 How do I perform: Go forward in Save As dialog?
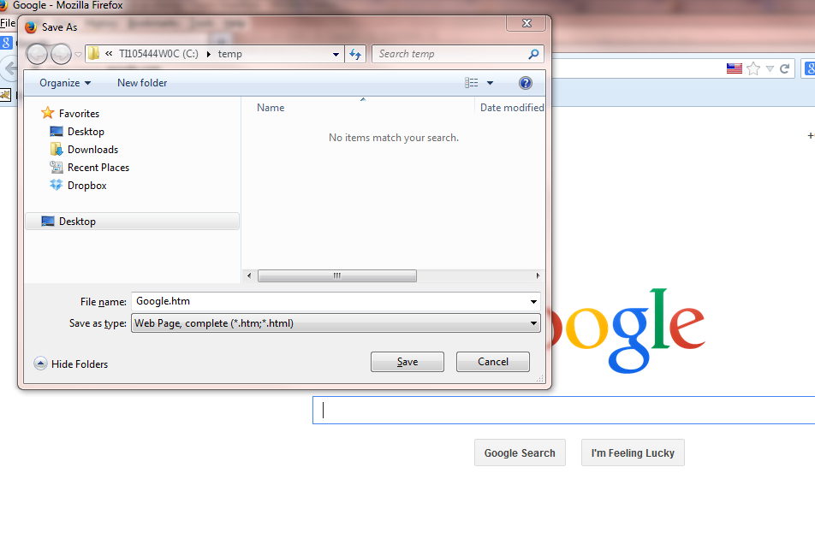coord(61,54)
